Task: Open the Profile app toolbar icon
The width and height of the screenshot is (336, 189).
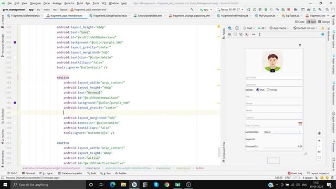Action: (x=277, y=9)
